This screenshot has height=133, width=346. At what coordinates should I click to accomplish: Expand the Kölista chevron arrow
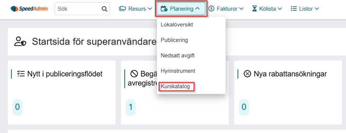pos(280,9)
